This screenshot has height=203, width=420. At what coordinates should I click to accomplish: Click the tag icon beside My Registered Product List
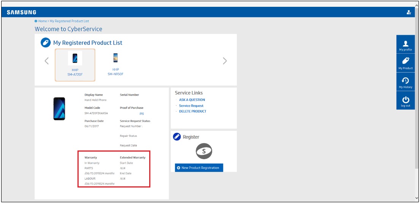tap(46, 43)
